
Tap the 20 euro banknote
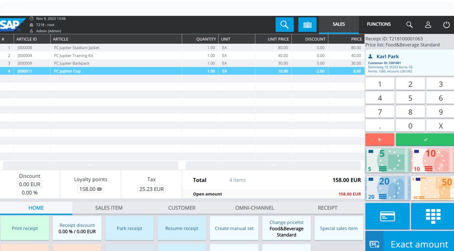point(387,188)
